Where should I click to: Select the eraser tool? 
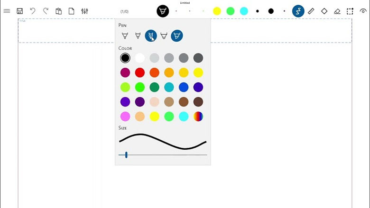(337, 11)
